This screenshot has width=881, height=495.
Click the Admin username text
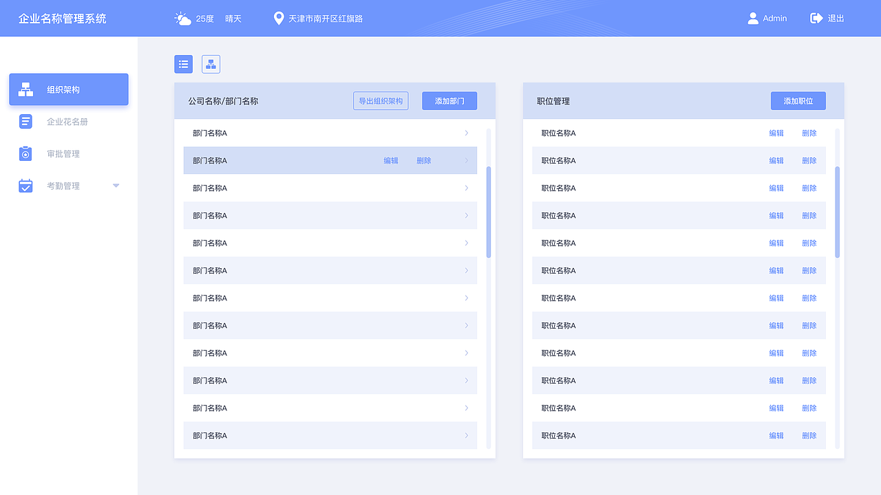point(775,19)
